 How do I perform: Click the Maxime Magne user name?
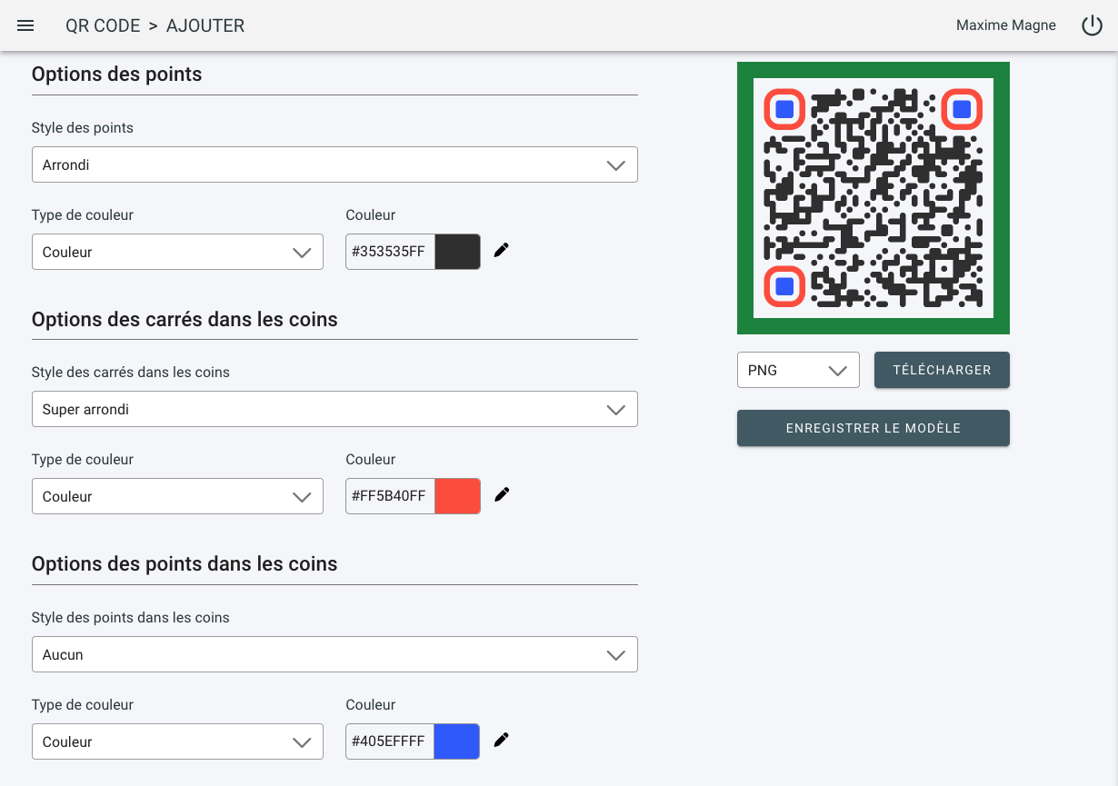pyautogui.click(x=1006, y=25)
